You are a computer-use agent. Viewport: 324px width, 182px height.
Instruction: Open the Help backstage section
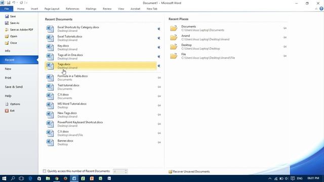point(8,96)
